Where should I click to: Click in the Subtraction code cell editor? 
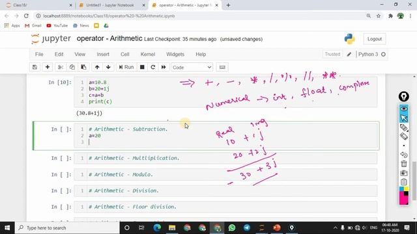[x=231, y=136]
